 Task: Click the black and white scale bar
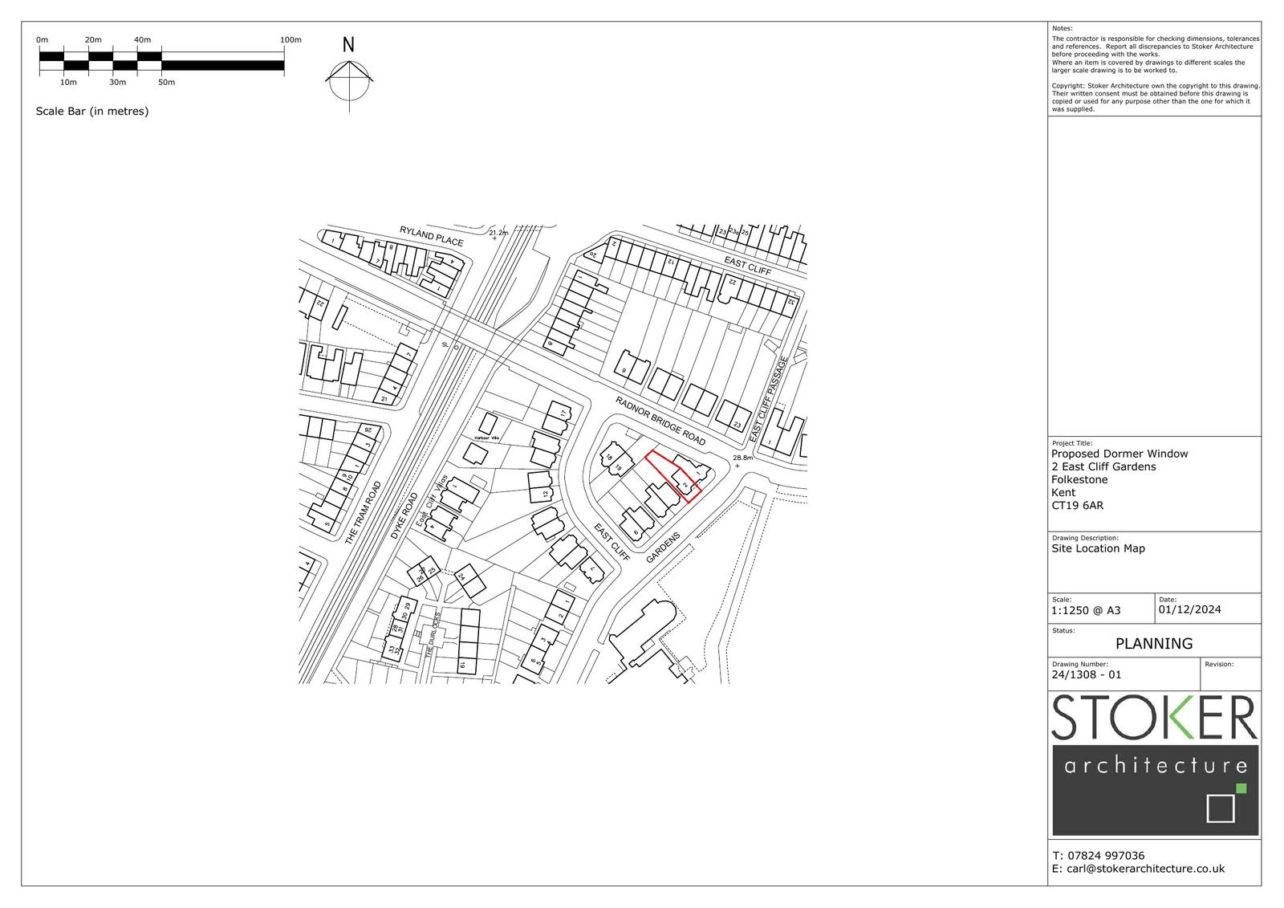[161, 61]
